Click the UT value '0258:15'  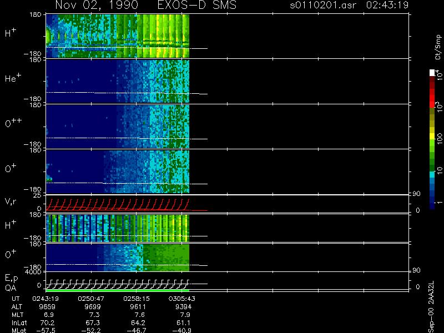point(137,299)
